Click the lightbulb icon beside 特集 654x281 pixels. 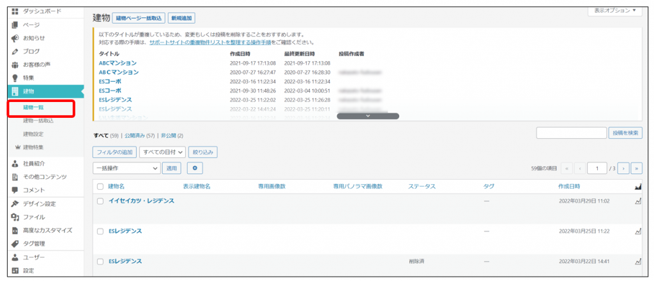click(x=15, y=78)
